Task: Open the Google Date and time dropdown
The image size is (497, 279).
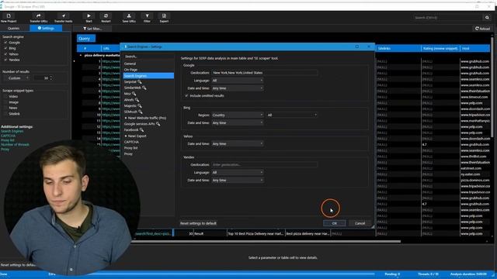Action: click(238, 88)
